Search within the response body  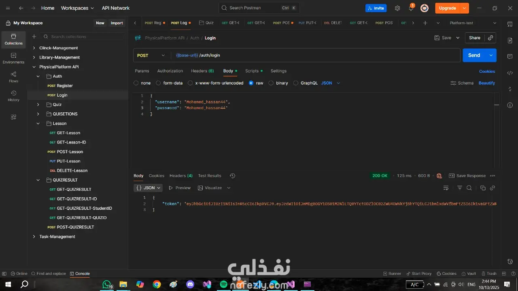point(469,188)
